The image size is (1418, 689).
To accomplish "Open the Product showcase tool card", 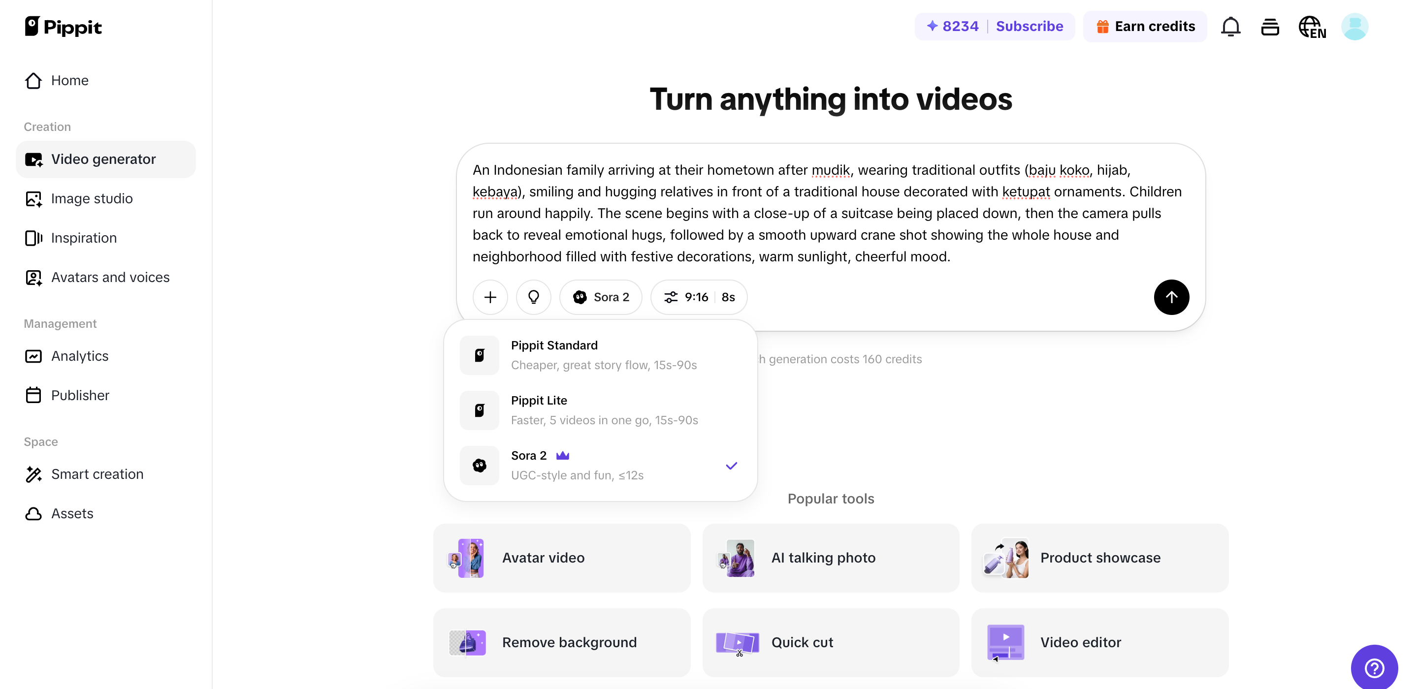I will 1099,558.
